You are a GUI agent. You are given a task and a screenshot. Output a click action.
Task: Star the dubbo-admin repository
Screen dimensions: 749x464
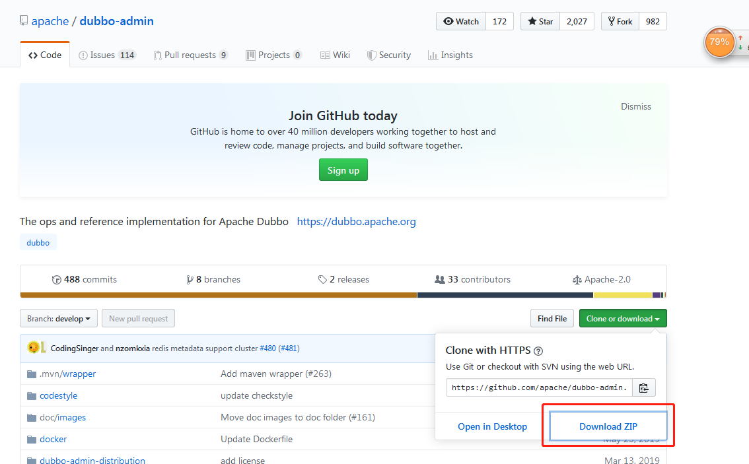540,22
